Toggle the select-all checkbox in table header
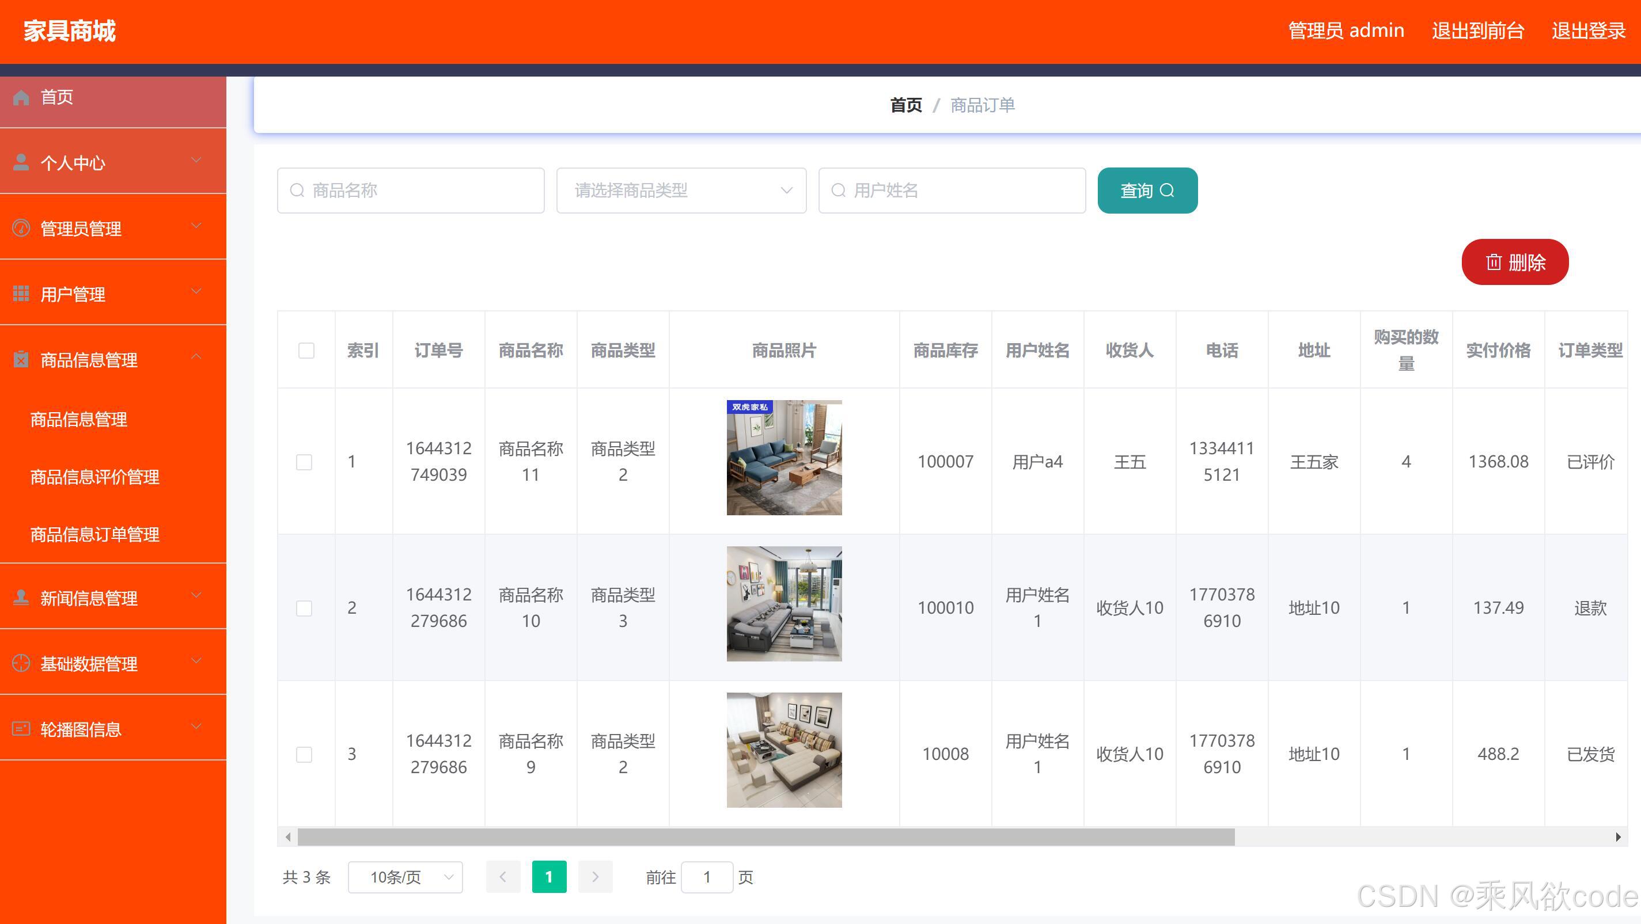Viewport: 1641px width, 924px height. pos(306,350)
